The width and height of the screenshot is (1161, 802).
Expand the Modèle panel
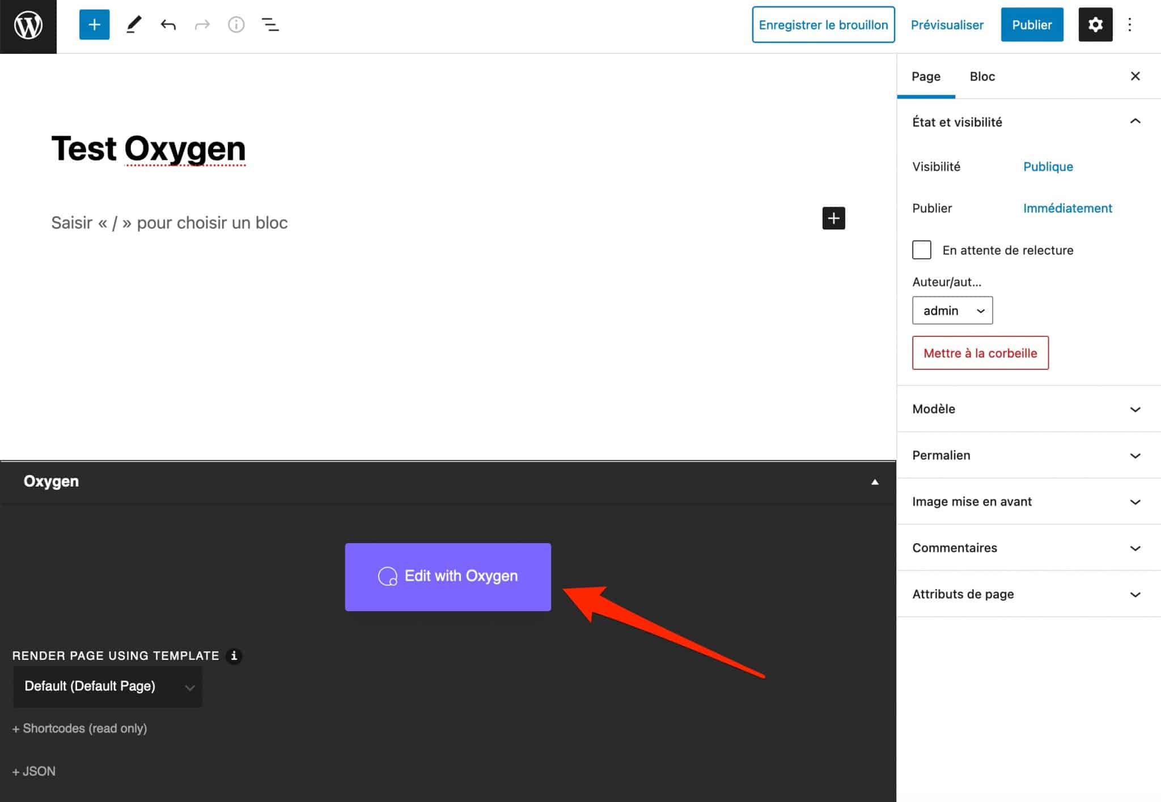[x=1028, y=409]
